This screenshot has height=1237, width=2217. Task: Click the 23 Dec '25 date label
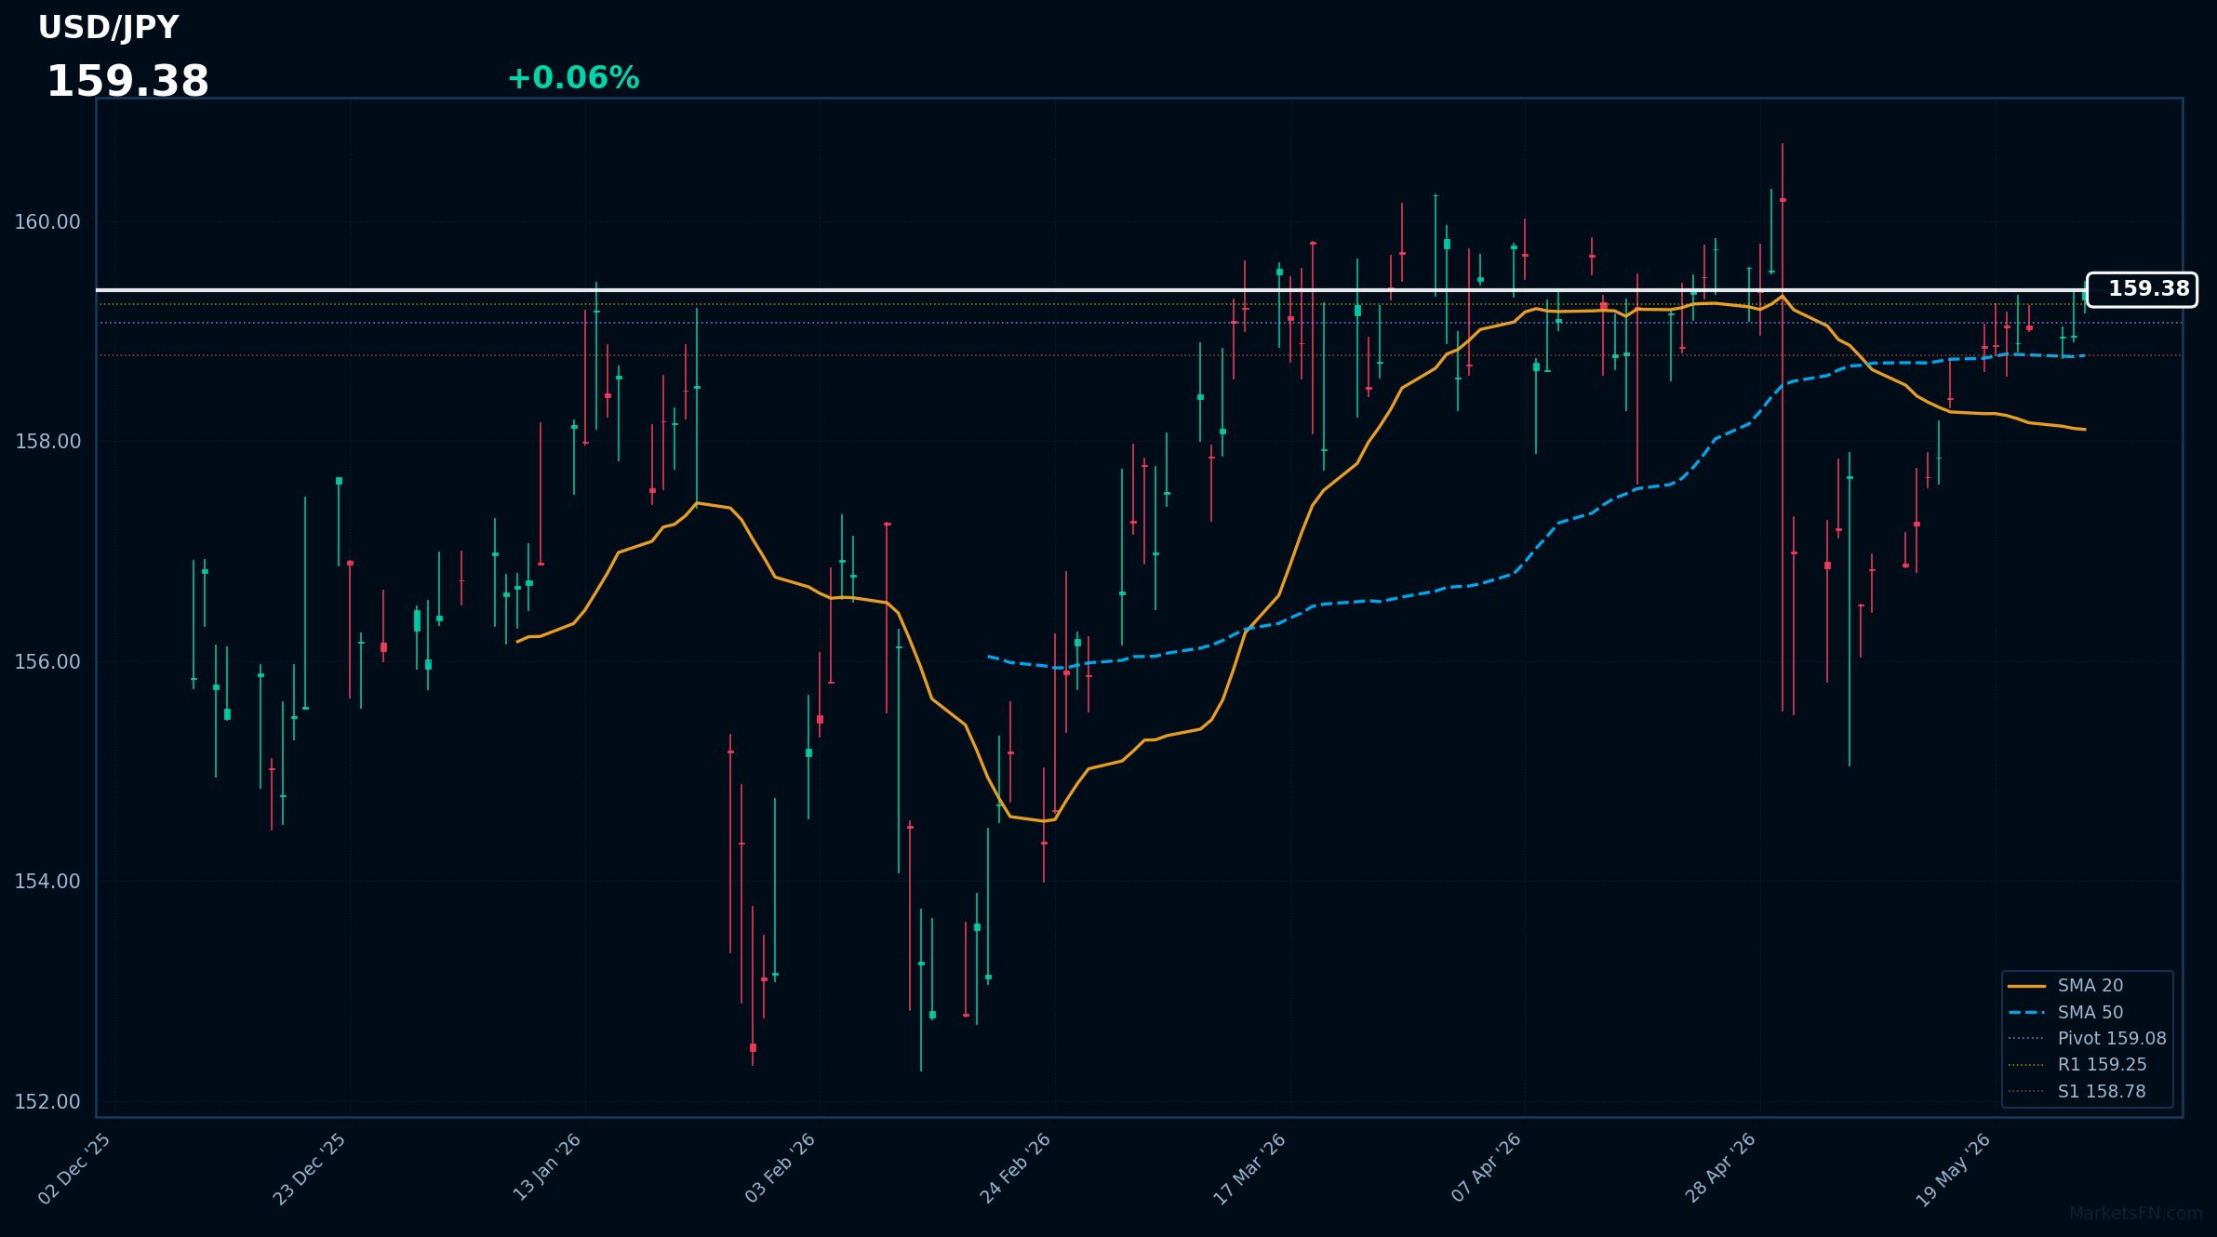(310, 1169)
